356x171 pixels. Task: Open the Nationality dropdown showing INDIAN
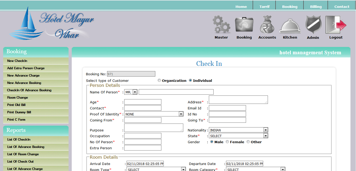tap(238, 130)
